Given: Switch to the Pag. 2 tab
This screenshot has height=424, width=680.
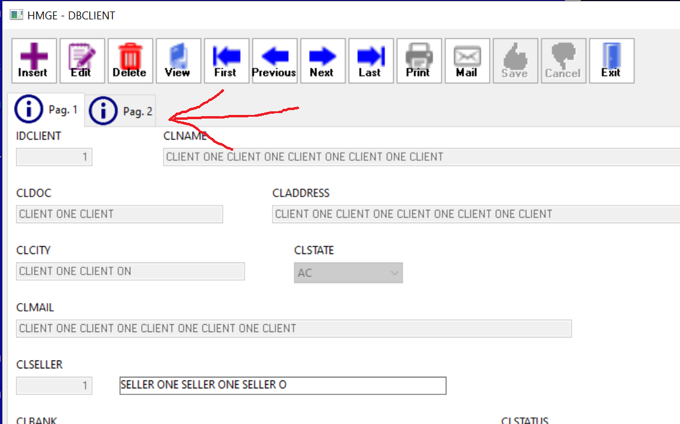Looking at the screenshot, I should pyautogui.click(x=120, y=111).
